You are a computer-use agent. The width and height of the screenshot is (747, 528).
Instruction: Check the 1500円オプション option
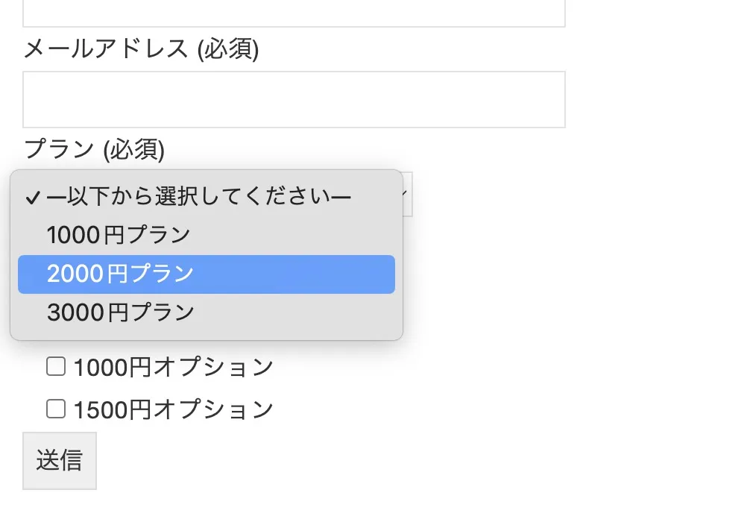pos(55,409)
